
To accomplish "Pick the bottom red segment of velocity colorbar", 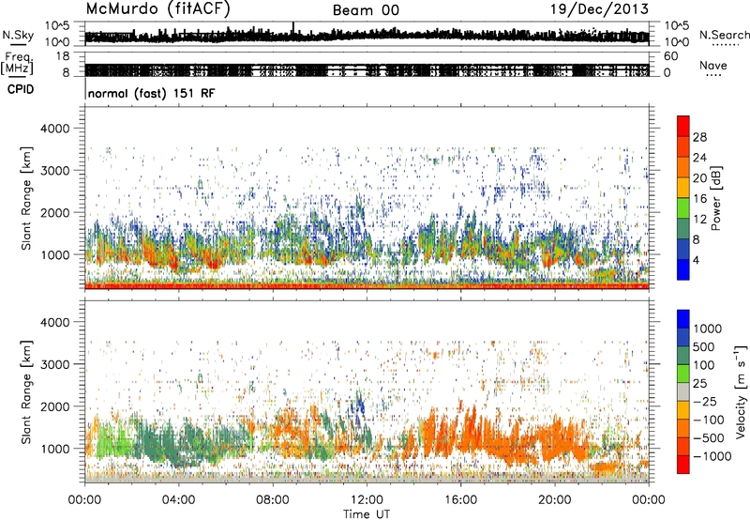I will pyautogui.click(x=683, y=465).
